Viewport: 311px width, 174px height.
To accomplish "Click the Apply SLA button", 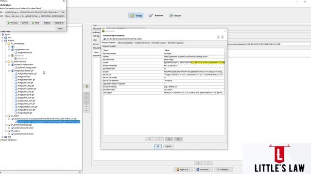I will pyautogui.click(x=183, y=170).
